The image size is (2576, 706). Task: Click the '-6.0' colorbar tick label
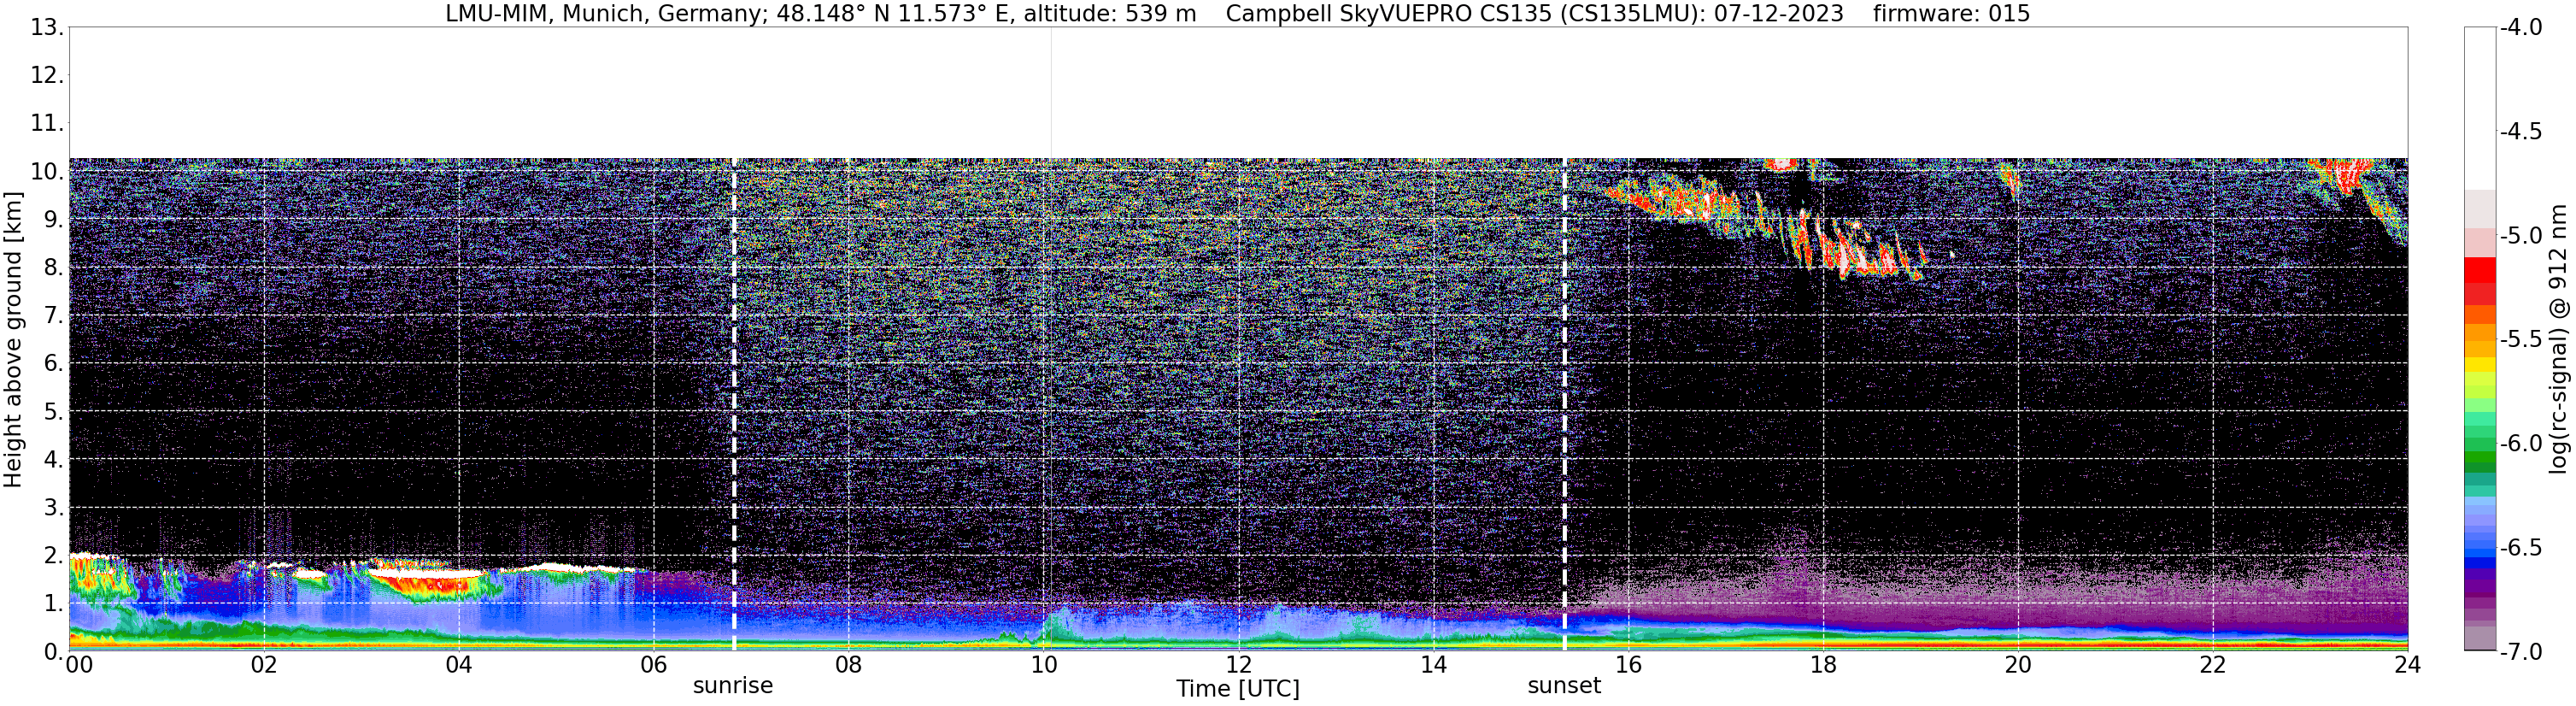click(x=2521, y=443)
